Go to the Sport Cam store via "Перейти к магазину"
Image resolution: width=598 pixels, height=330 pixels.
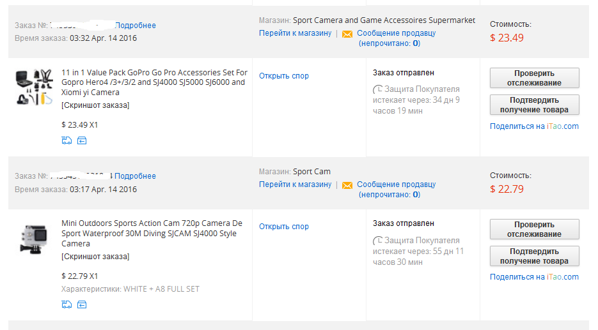(x=295, y=184)
